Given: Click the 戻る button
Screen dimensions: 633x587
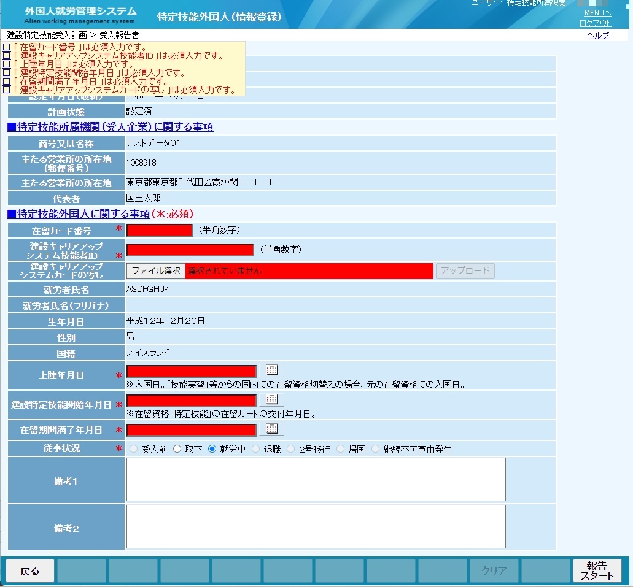Looking at the screenshot, I should point(30,570).
